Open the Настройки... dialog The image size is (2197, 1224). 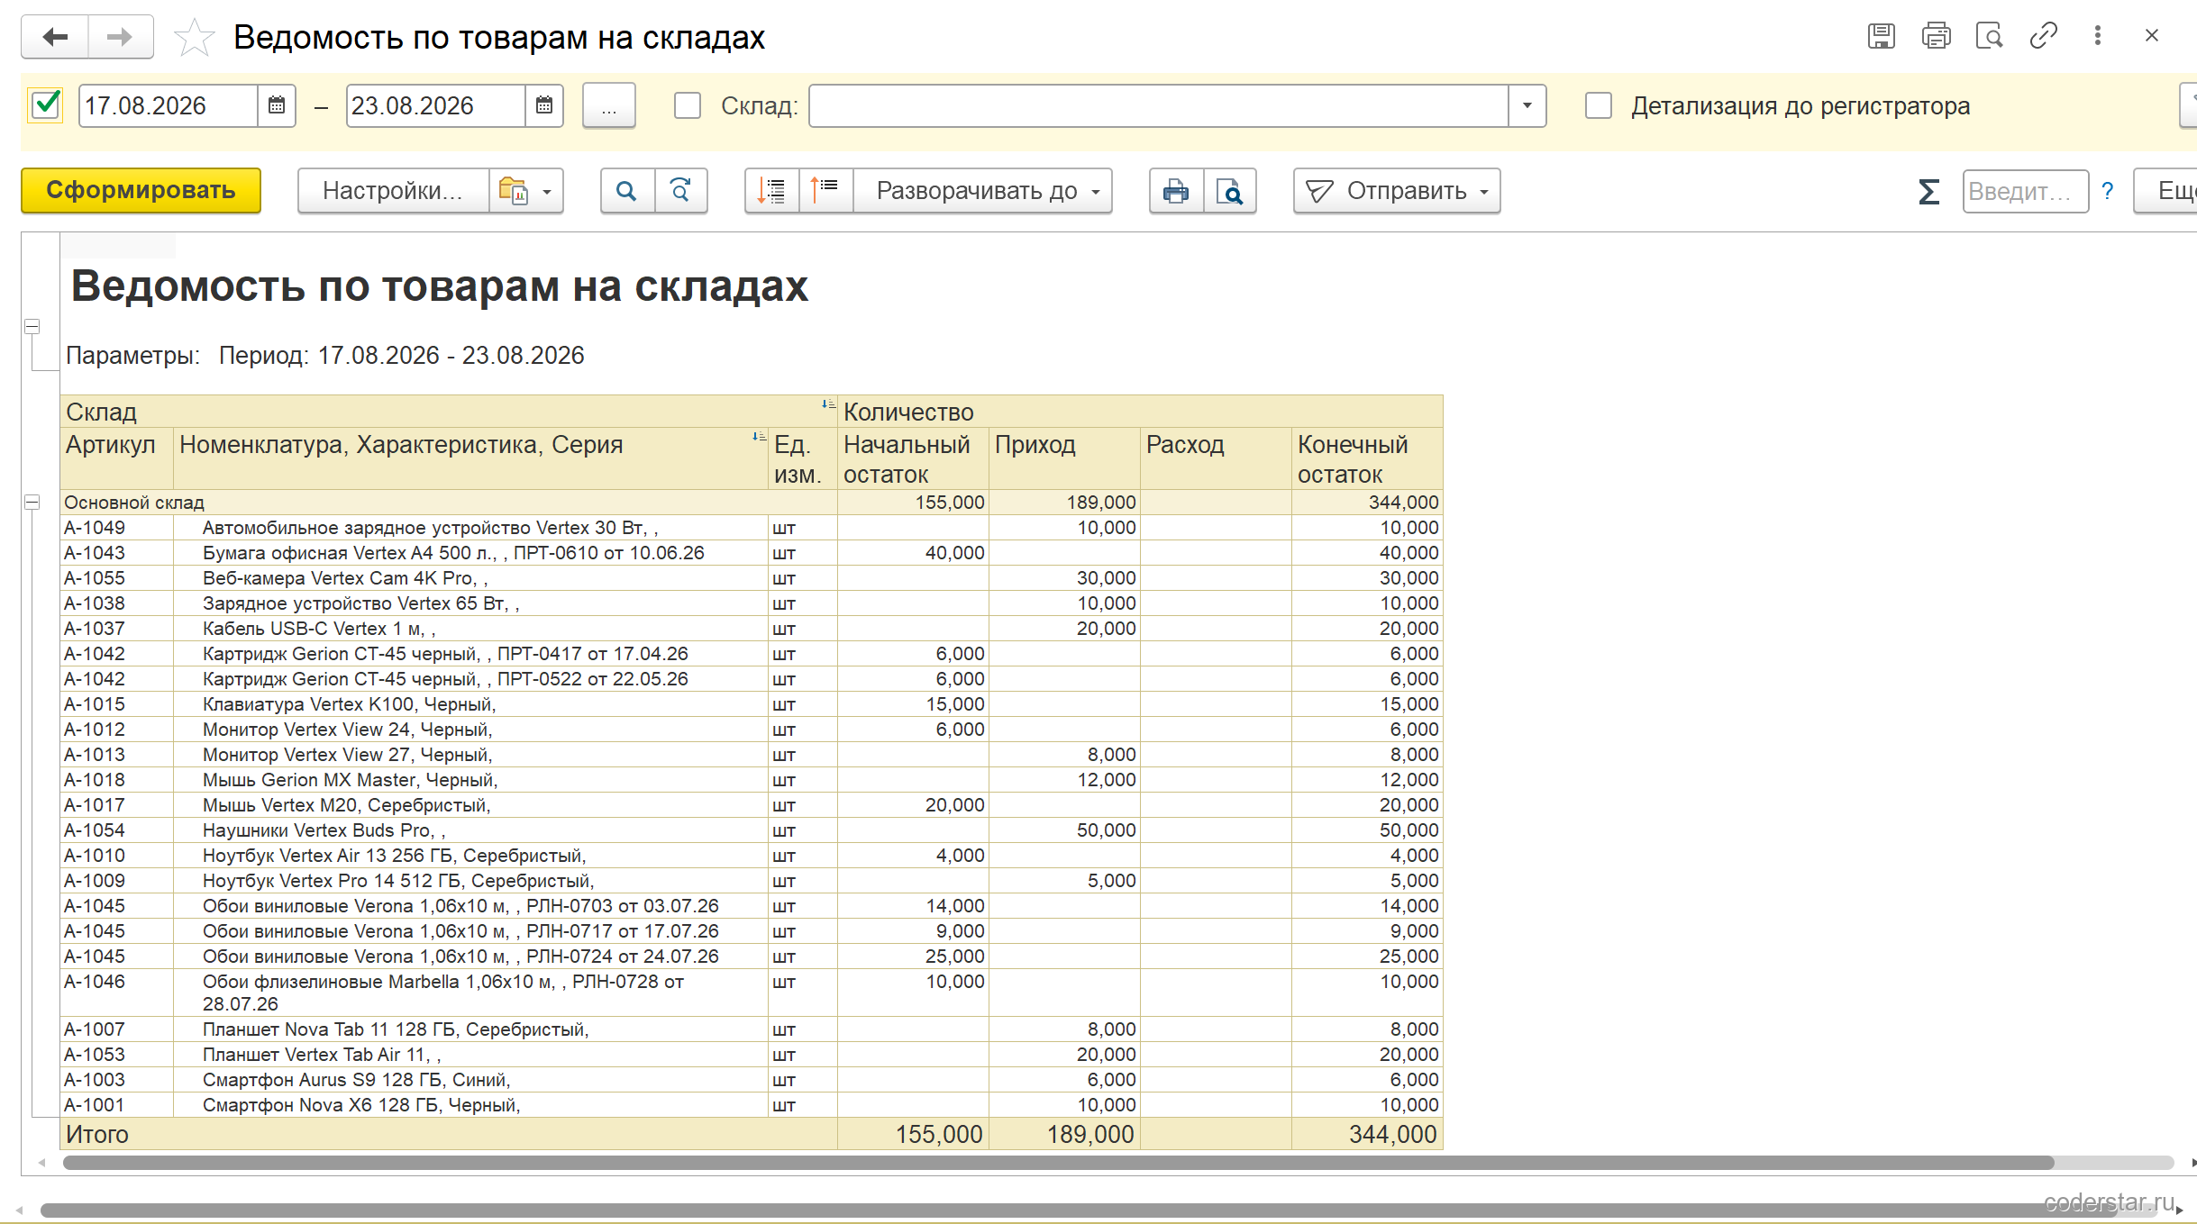point(393,191)
